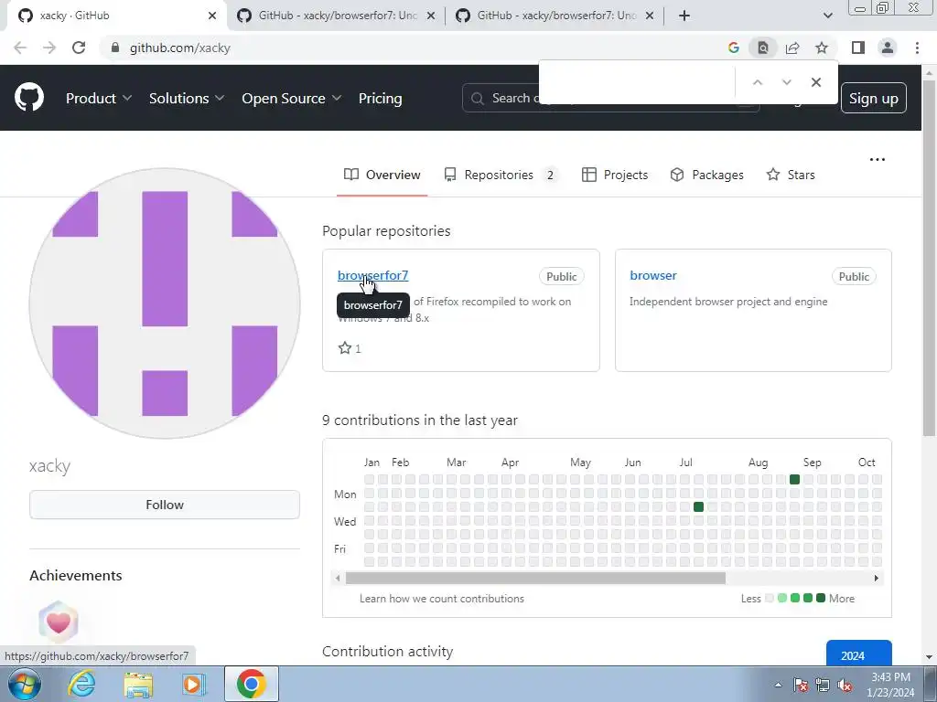This screenshot has height=702, width=937.
Task: Click the network tray icon
Action: [x=823, y=686]
